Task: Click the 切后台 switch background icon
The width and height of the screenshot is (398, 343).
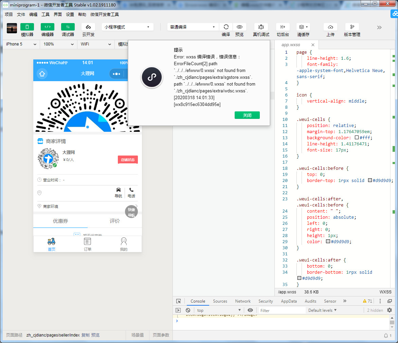Action: click(283, 27)
